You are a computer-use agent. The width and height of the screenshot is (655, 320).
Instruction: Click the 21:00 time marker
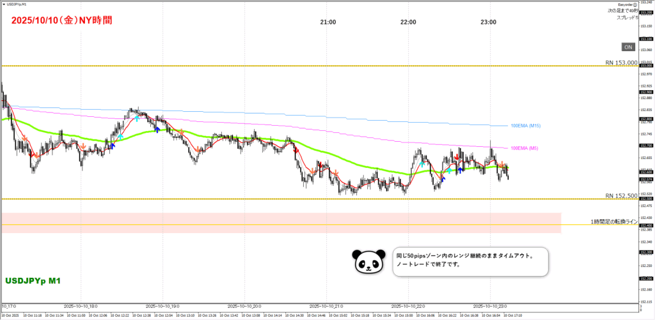tap(328, 22)
